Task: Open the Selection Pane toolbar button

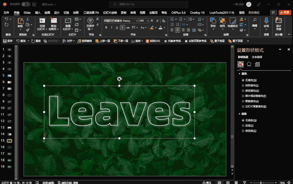Action: 85,41
